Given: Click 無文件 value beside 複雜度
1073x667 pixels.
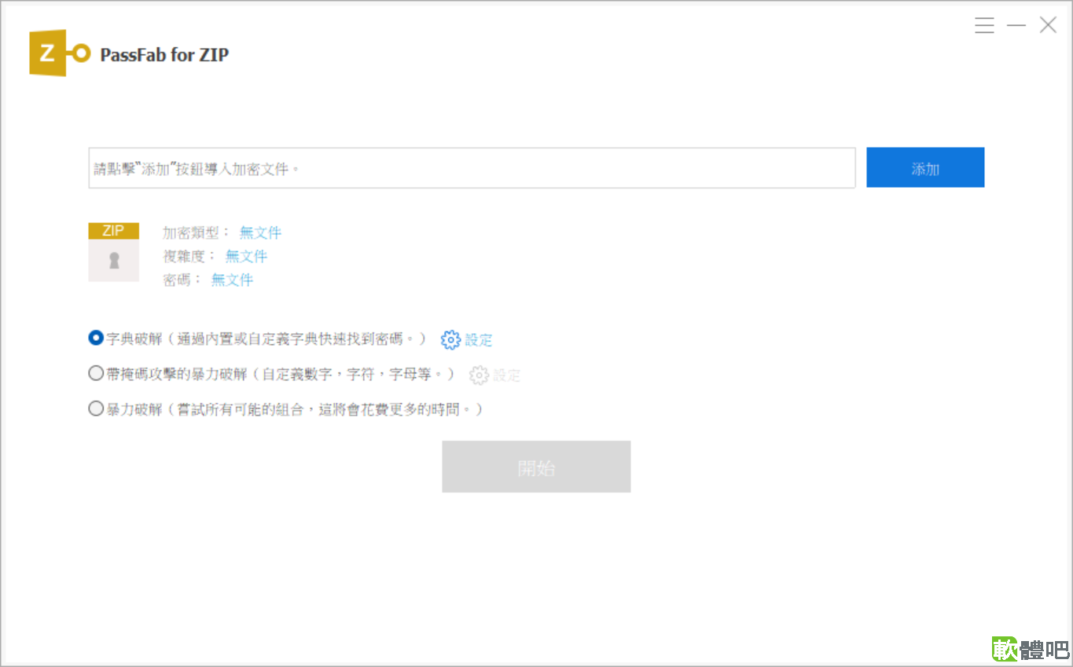Looking at the screenshot, I should point(246,256).
